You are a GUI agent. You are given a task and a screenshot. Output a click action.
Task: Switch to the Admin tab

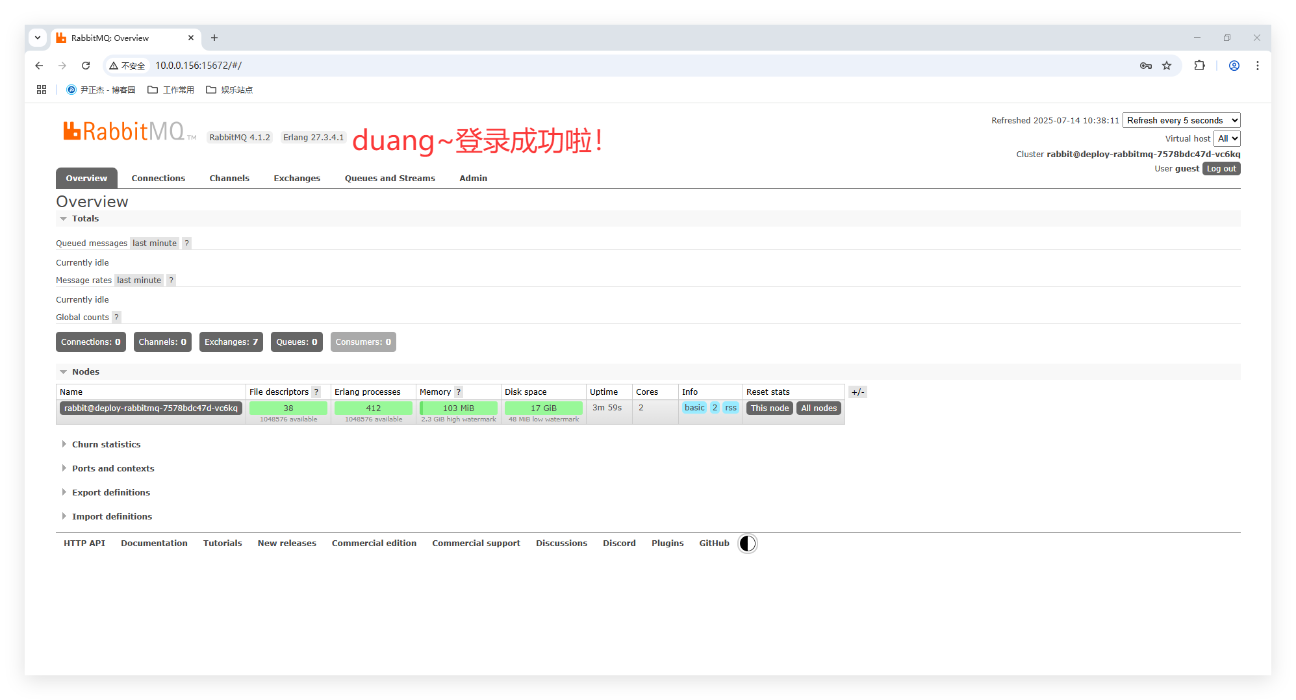(x=474, y=179)
